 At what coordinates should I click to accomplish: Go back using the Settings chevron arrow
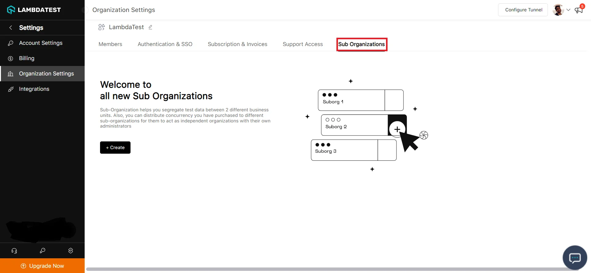(x=11, y=28)
